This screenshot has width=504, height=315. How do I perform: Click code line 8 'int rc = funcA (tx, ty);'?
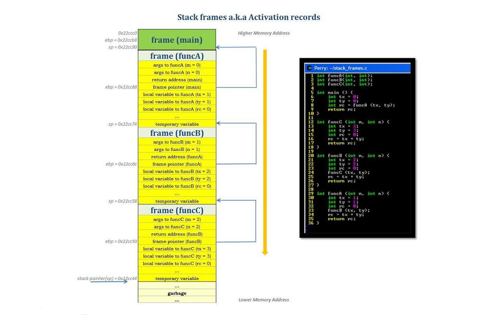[361, 105]
